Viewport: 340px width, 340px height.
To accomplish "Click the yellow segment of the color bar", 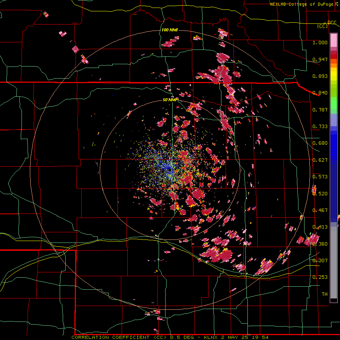I will coord(334,74).
